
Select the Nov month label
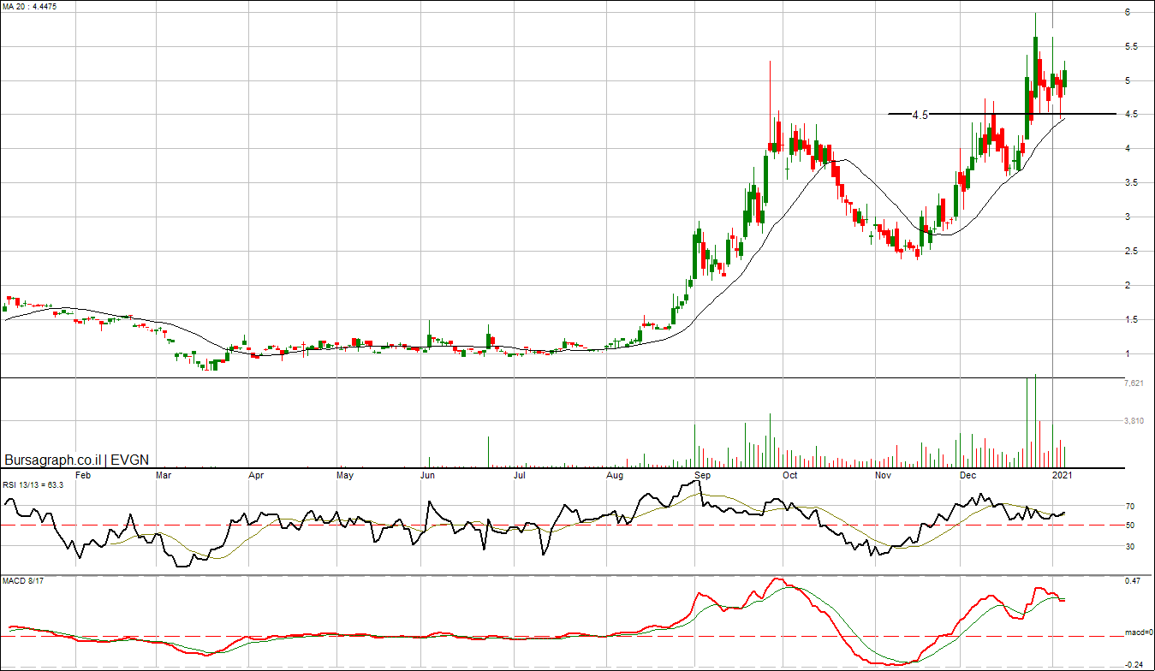[882, 474]
